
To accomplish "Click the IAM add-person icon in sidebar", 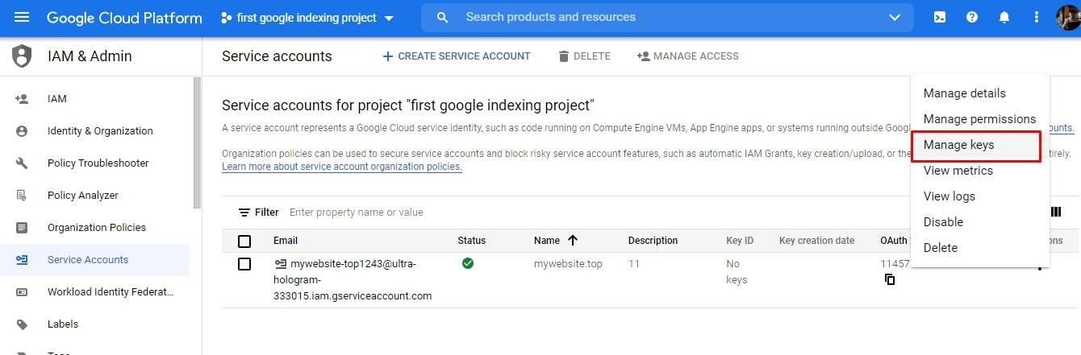I will [22, 99].
